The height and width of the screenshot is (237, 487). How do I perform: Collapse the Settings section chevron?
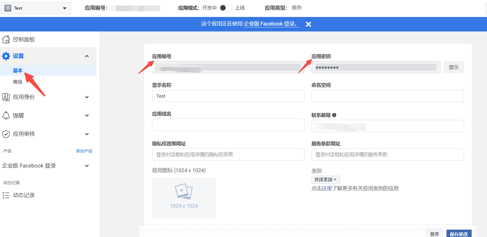[87, 56]
